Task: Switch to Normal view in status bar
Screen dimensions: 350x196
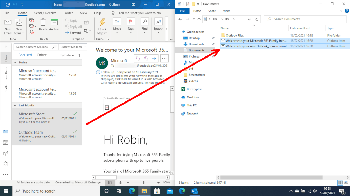Action: (x=110, y=183)
